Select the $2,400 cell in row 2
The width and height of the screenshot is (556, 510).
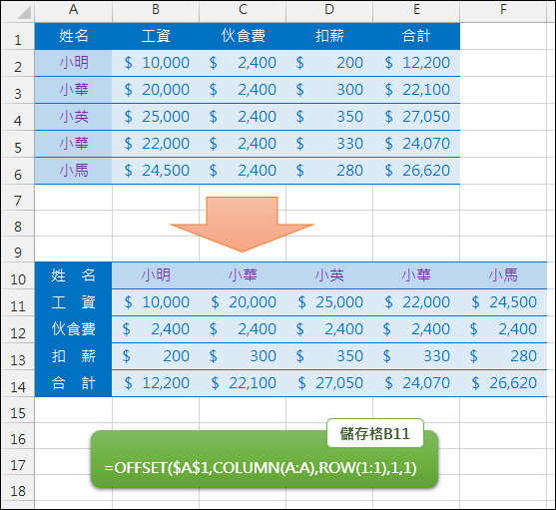243,63
